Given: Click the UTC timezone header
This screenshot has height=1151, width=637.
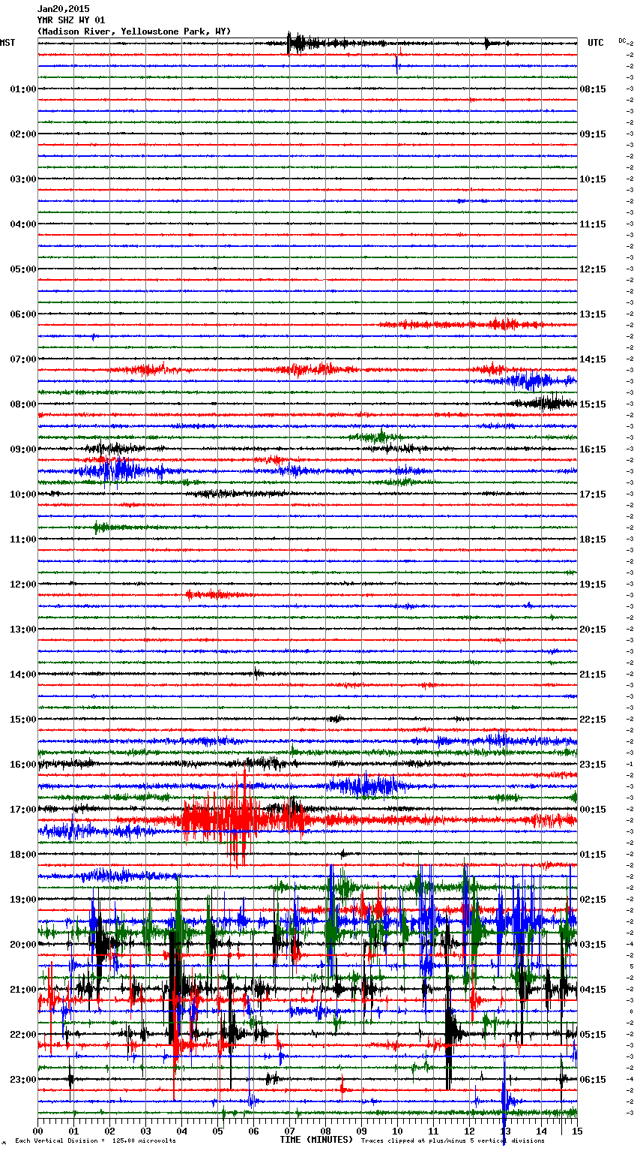Looking at the screenshot, I should tap(596, 43).
